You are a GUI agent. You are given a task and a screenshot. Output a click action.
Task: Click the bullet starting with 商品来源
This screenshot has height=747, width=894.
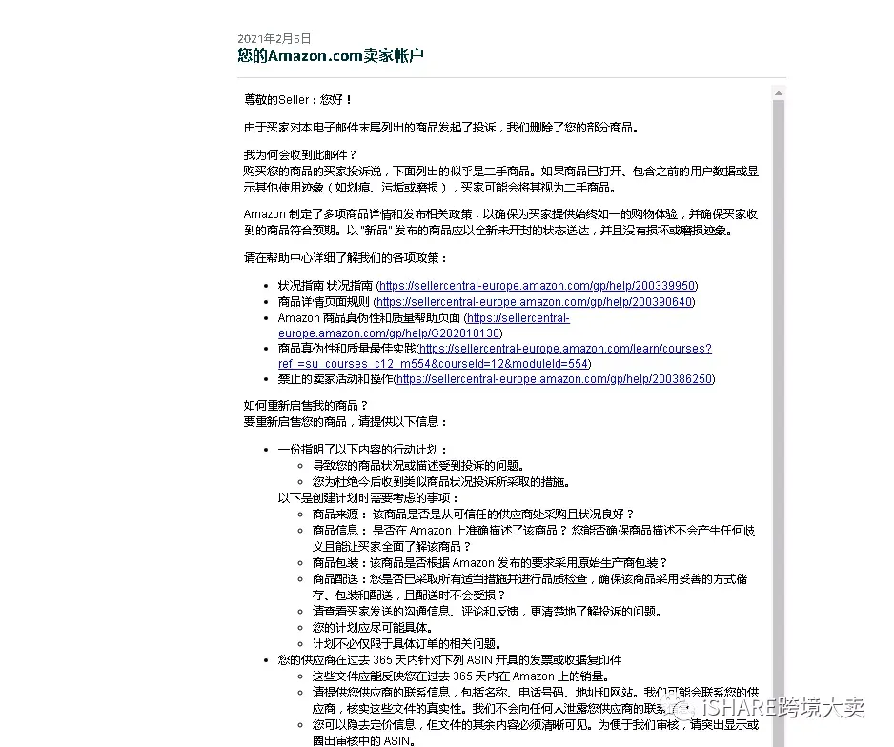[x=474, y=514]
